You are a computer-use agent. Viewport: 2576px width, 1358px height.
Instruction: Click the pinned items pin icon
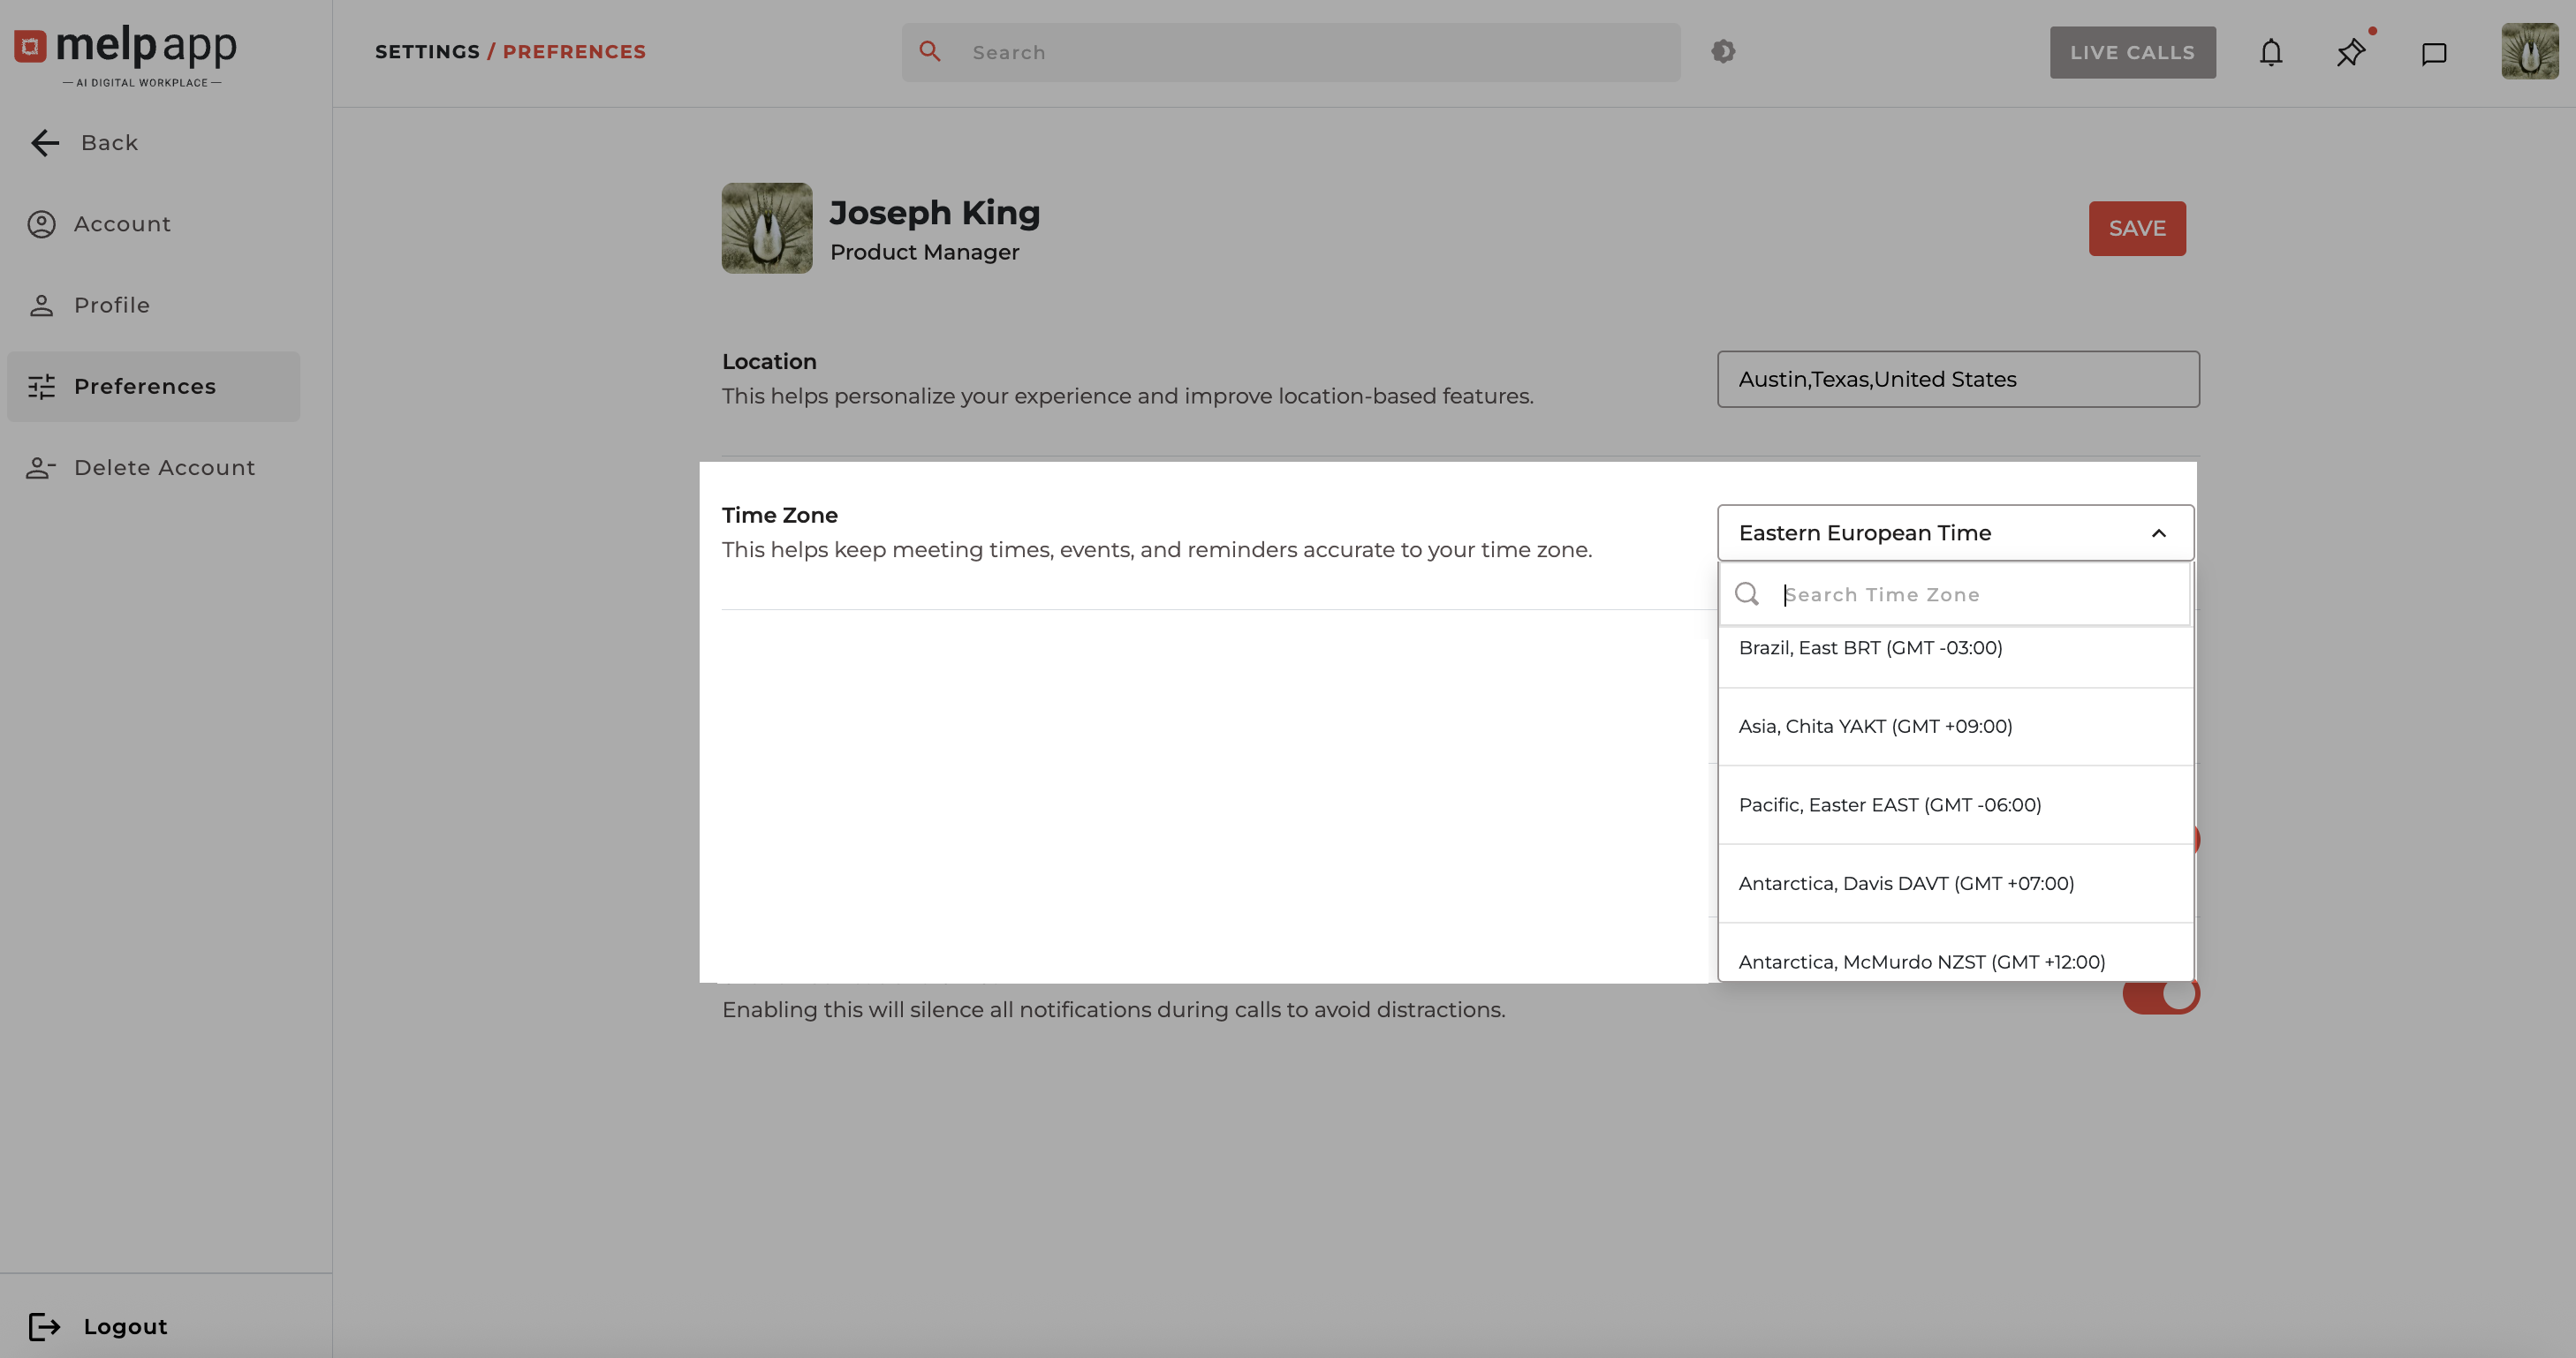pos(2350,53)
